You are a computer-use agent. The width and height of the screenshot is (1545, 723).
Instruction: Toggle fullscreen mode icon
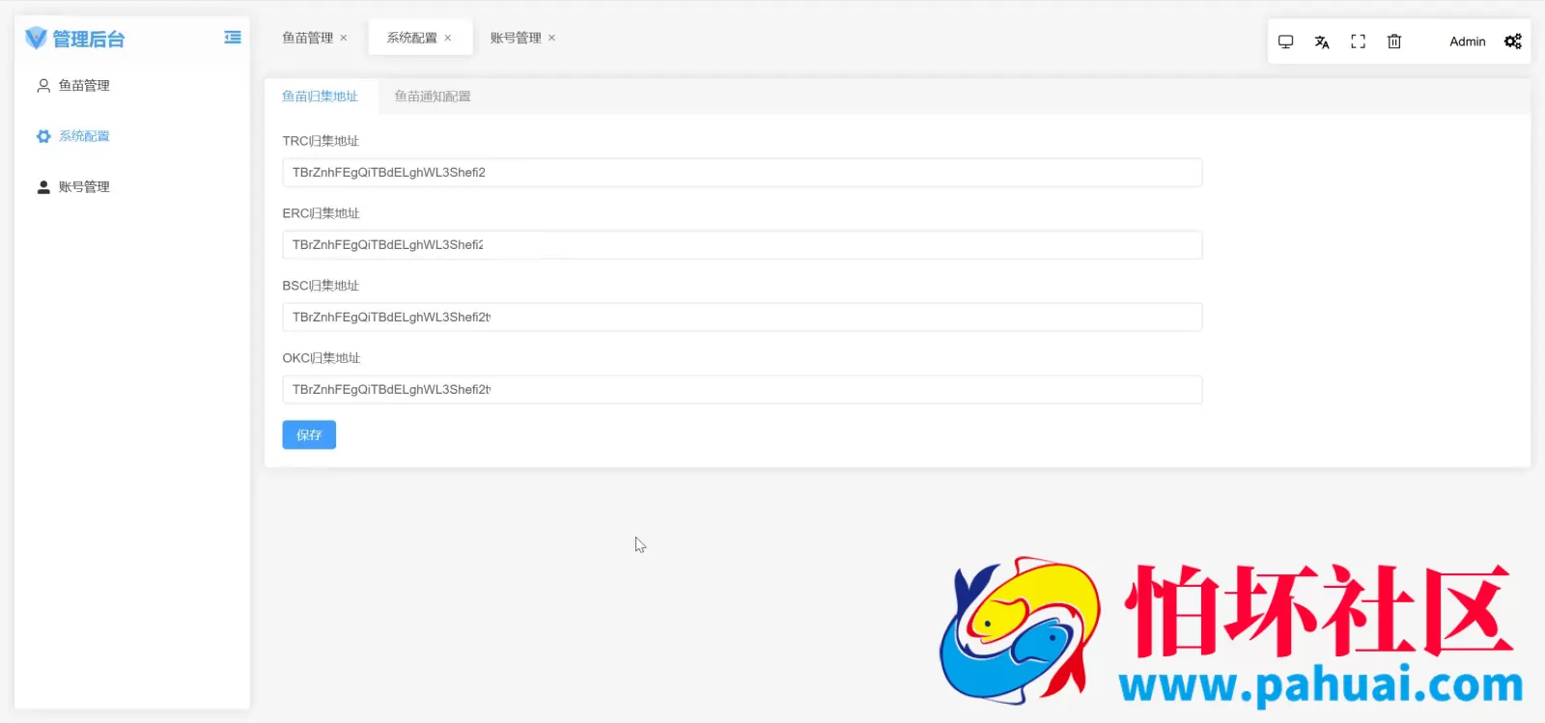[1358, 42]
